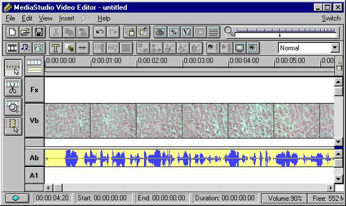Click audio tracks scroll down arrow

click(339, 179)
